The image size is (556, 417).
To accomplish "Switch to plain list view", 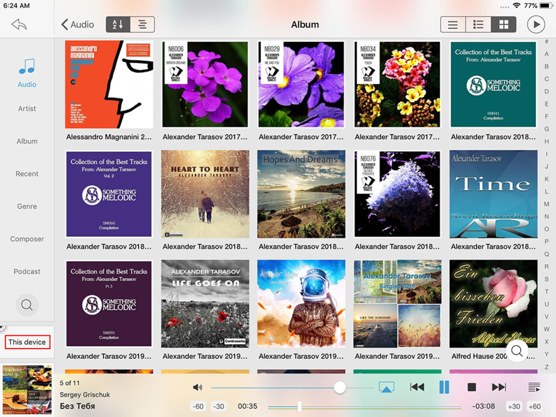I will [452, 24].
